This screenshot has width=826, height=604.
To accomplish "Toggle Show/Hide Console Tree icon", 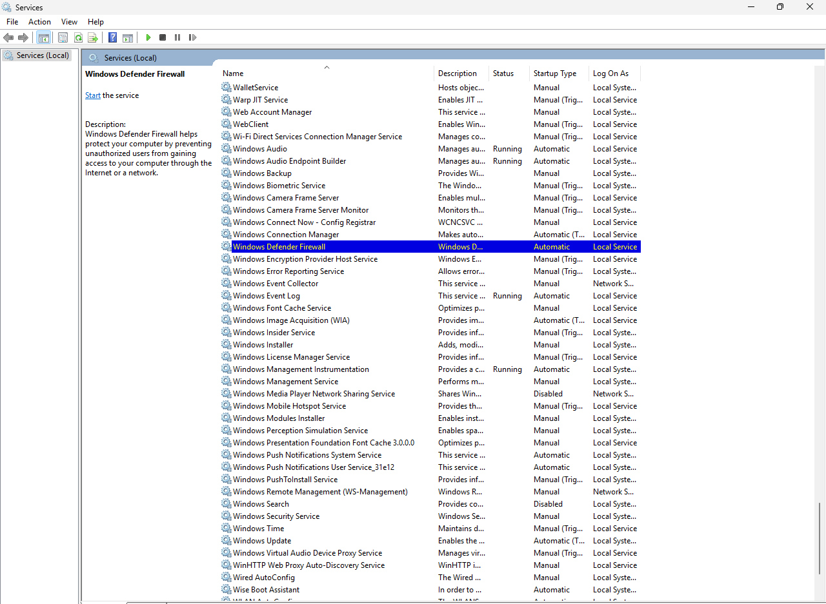I will click(x=43, y=37).
